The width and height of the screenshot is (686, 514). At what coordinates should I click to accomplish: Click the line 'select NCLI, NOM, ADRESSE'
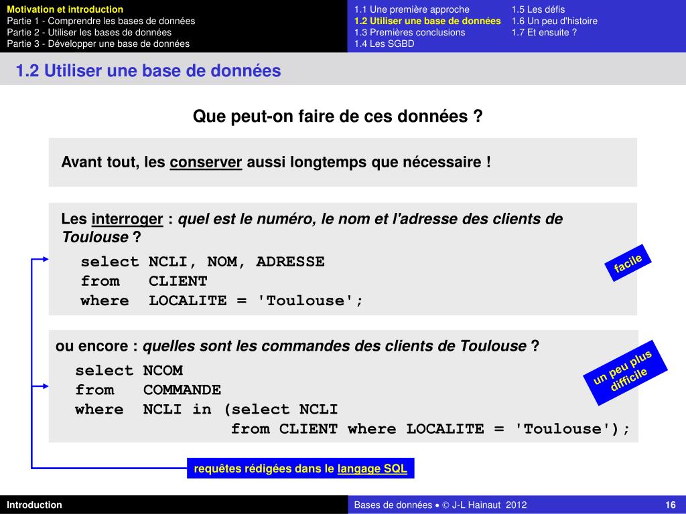pyautogui.click(x=202, y=262)
